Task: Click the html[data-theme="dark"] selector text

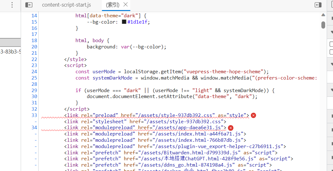Action: [x=108, y=16]
